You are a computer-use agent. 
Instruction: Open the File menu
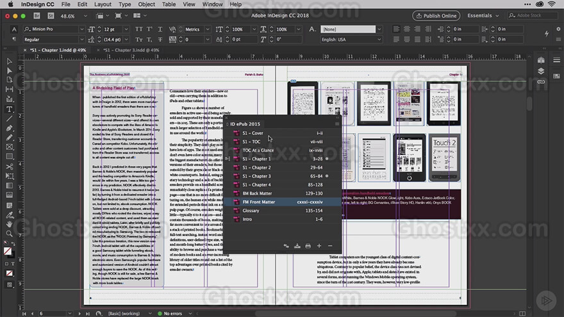click(x=65, y=4)
